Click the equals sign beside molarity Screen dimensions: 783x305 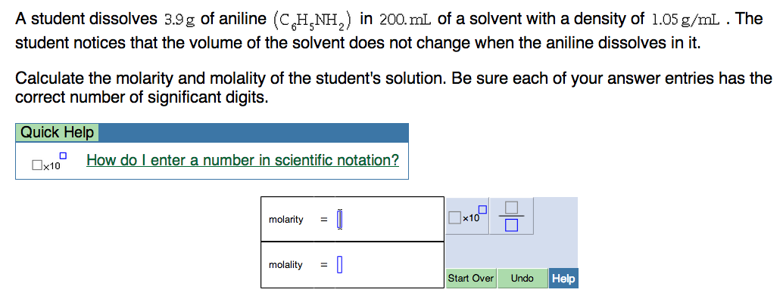(323, 220)
